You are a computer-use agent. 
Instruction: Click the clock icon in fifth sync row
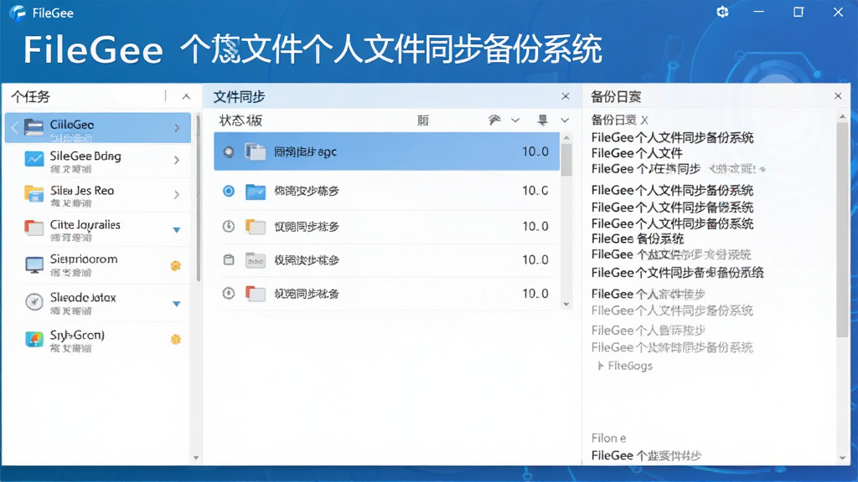(x=229, y=294)
